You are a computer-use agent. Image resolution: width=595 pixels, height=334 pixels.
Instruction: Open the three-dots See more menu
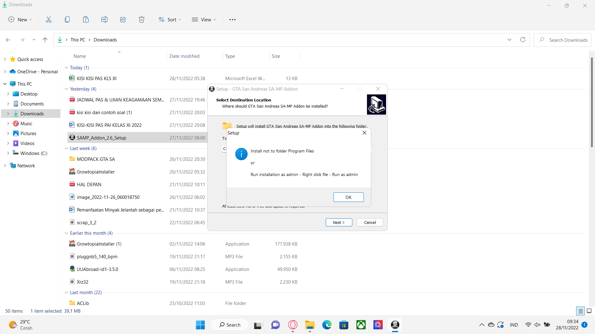click(x=232, y=19)
